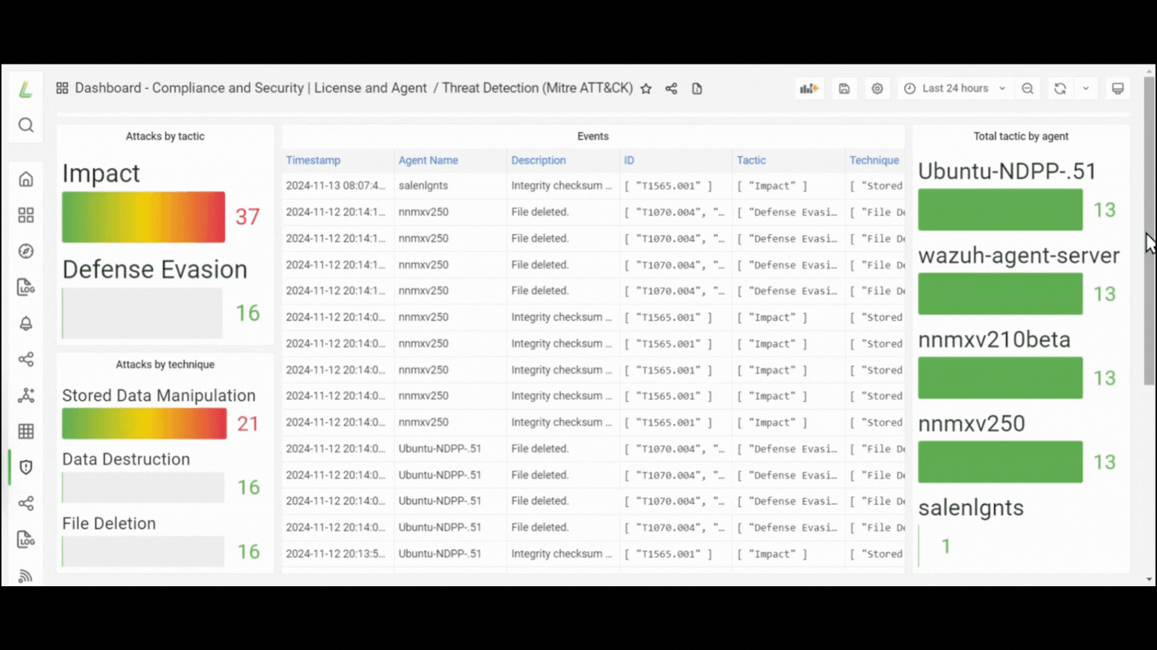The height and width of the screenshot is (650, 1157).
Task: Toggle TV kiosk mode monitor icon
Action: pyautogui.click(x=1117, y=88)
